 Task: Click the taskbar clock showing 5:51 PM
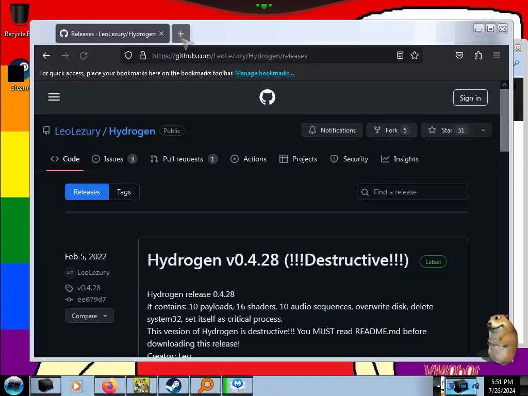point(502,386)
